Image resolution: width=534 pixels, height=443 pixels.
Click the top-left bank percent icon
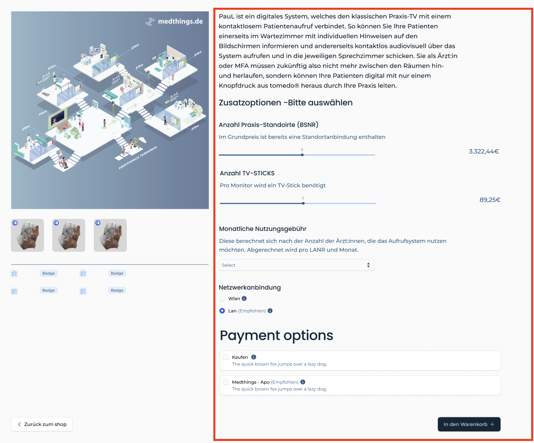pos(14,274)
